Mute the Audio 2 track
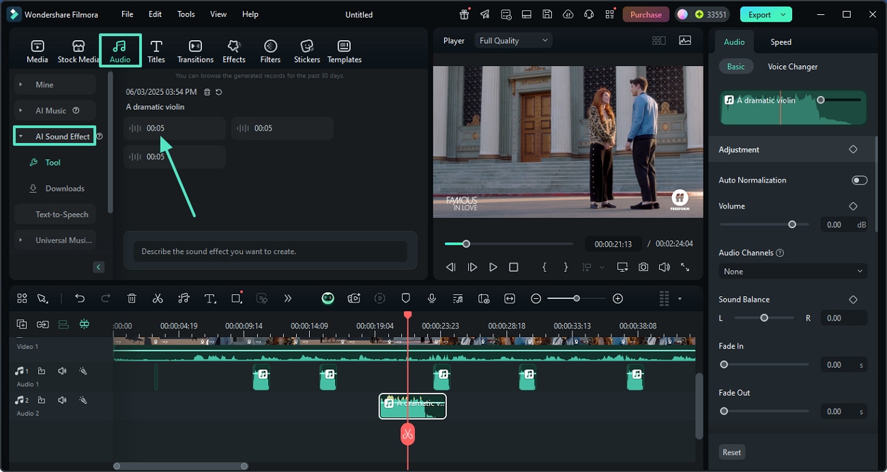Image resolution: width=887 pixels, height=472 pixels. [x=62, y=400]
